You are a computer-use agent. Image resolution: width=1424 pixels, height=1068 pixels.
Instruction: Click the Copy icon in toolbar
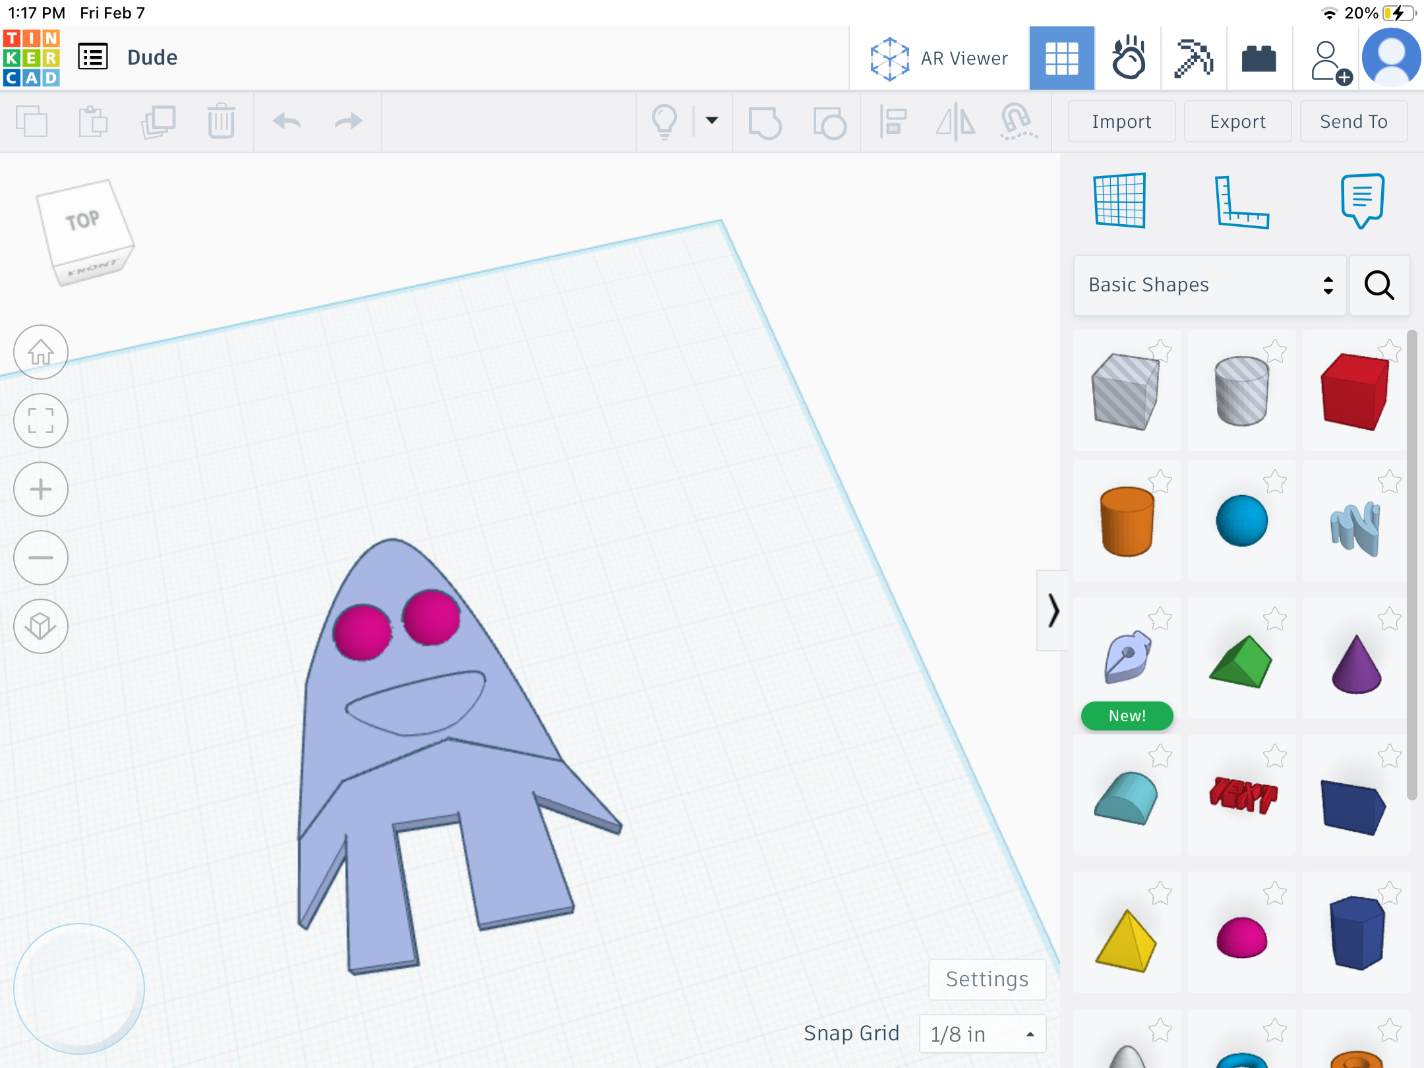pos(32,121)
